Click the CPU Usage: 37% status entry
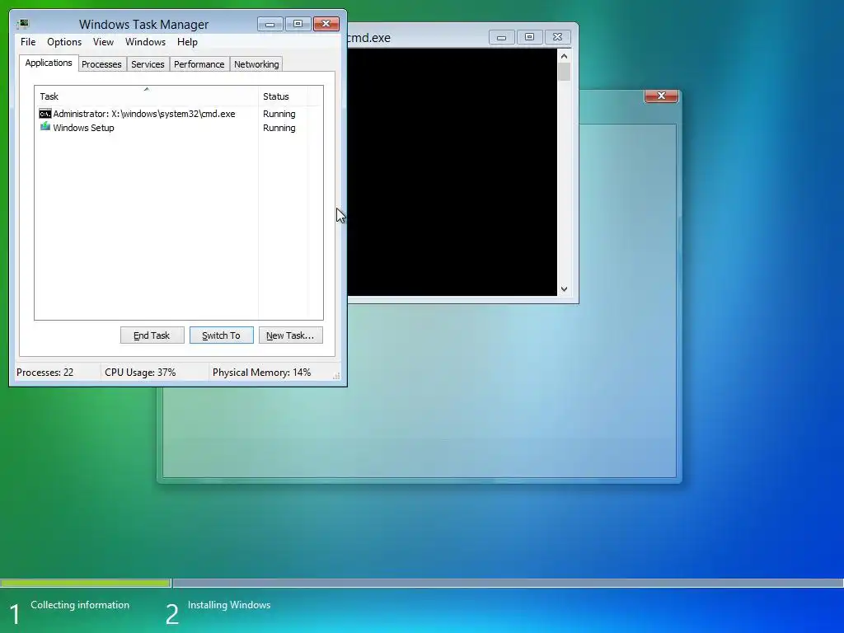 [140, 373]
